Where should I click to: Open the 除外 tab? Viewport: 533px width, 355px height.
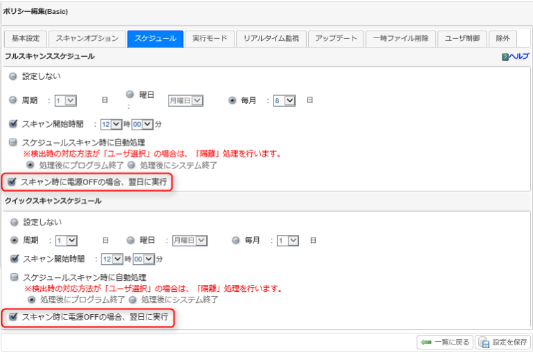(502, 39)
